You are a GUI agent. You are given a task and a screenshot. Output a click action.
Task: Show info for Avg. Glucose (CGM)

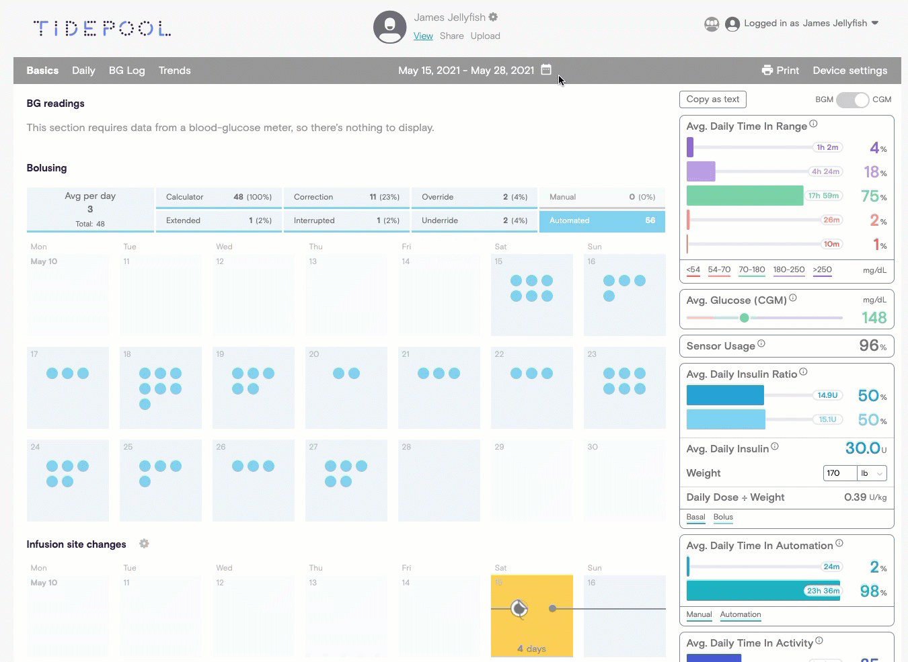(x=793, y=298)
